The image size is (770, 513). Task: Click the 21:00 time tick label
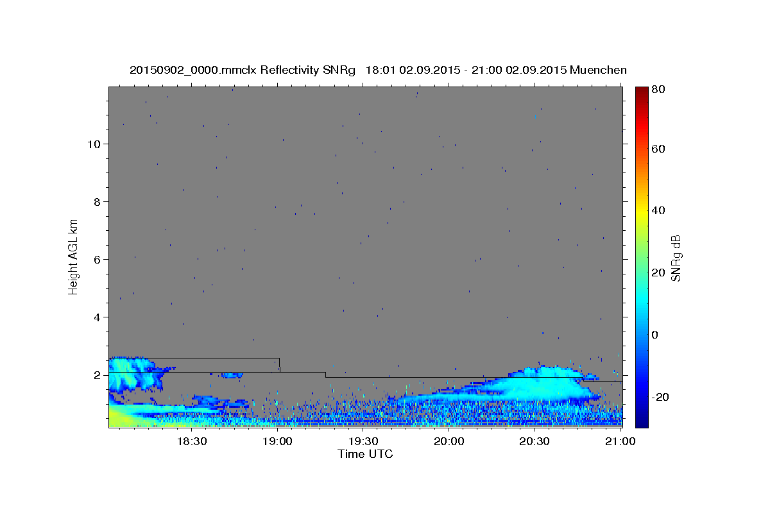620,442
